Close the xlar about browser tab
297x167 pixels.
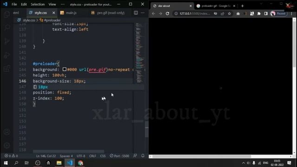click(x=191, y=6)
